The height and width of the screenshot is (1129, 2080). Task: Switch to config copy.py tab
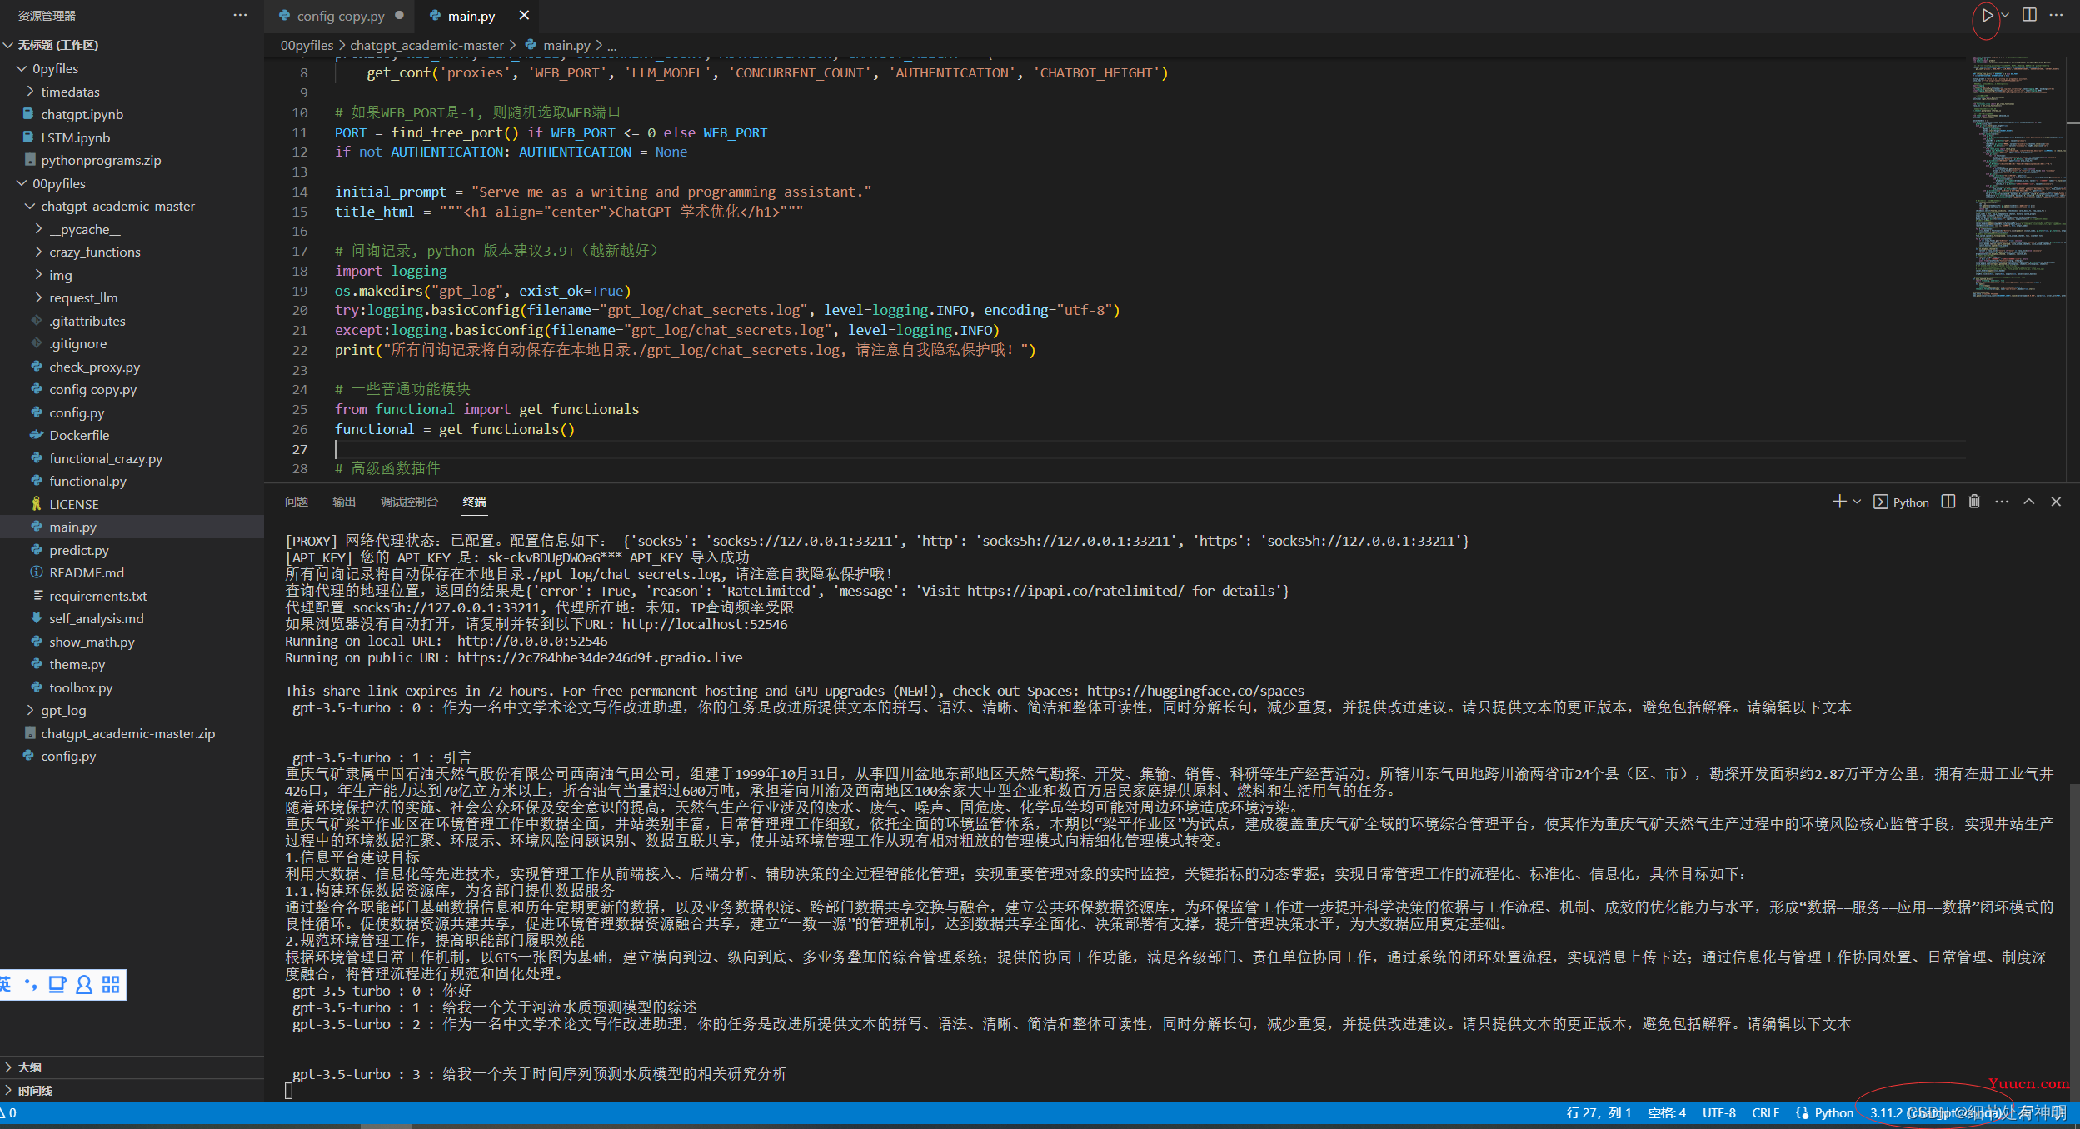click(341, 16)
